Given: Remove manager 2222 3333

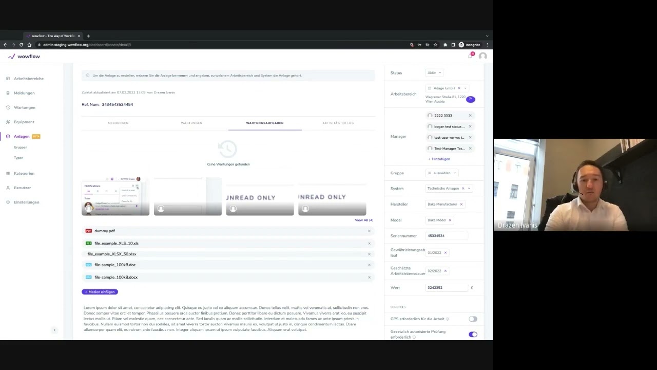Looking at the screenshot, I should point(470,116).
